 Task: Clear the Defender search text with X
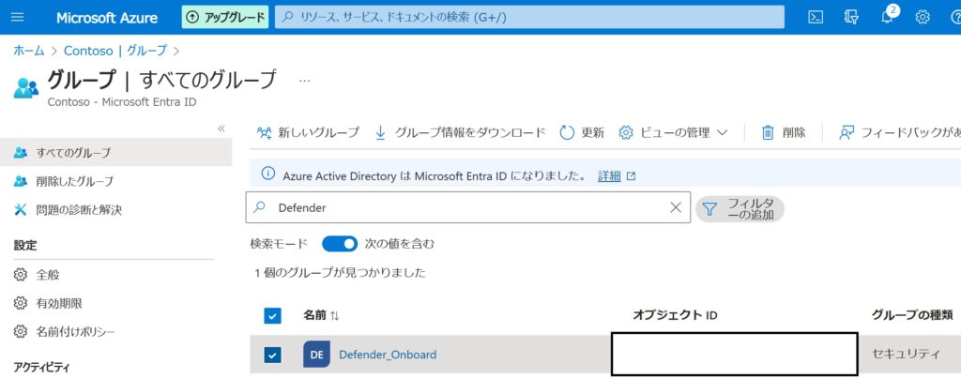coord(675,208)
